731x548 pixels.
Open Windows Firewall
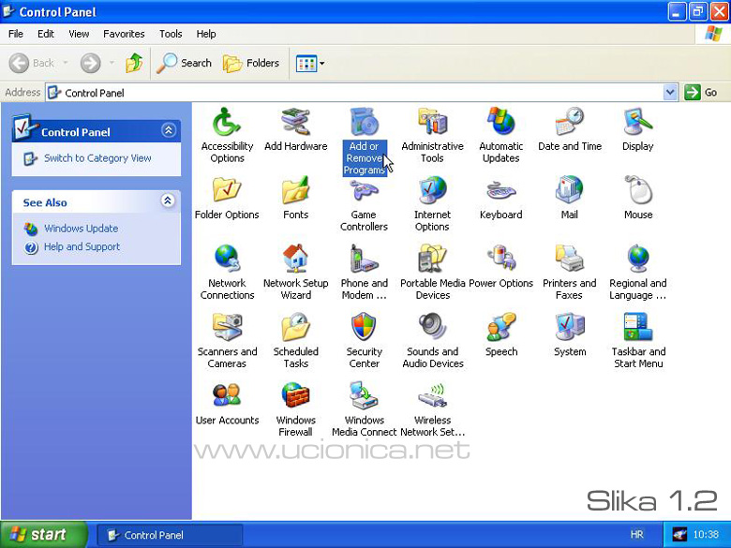click(295, 409)
